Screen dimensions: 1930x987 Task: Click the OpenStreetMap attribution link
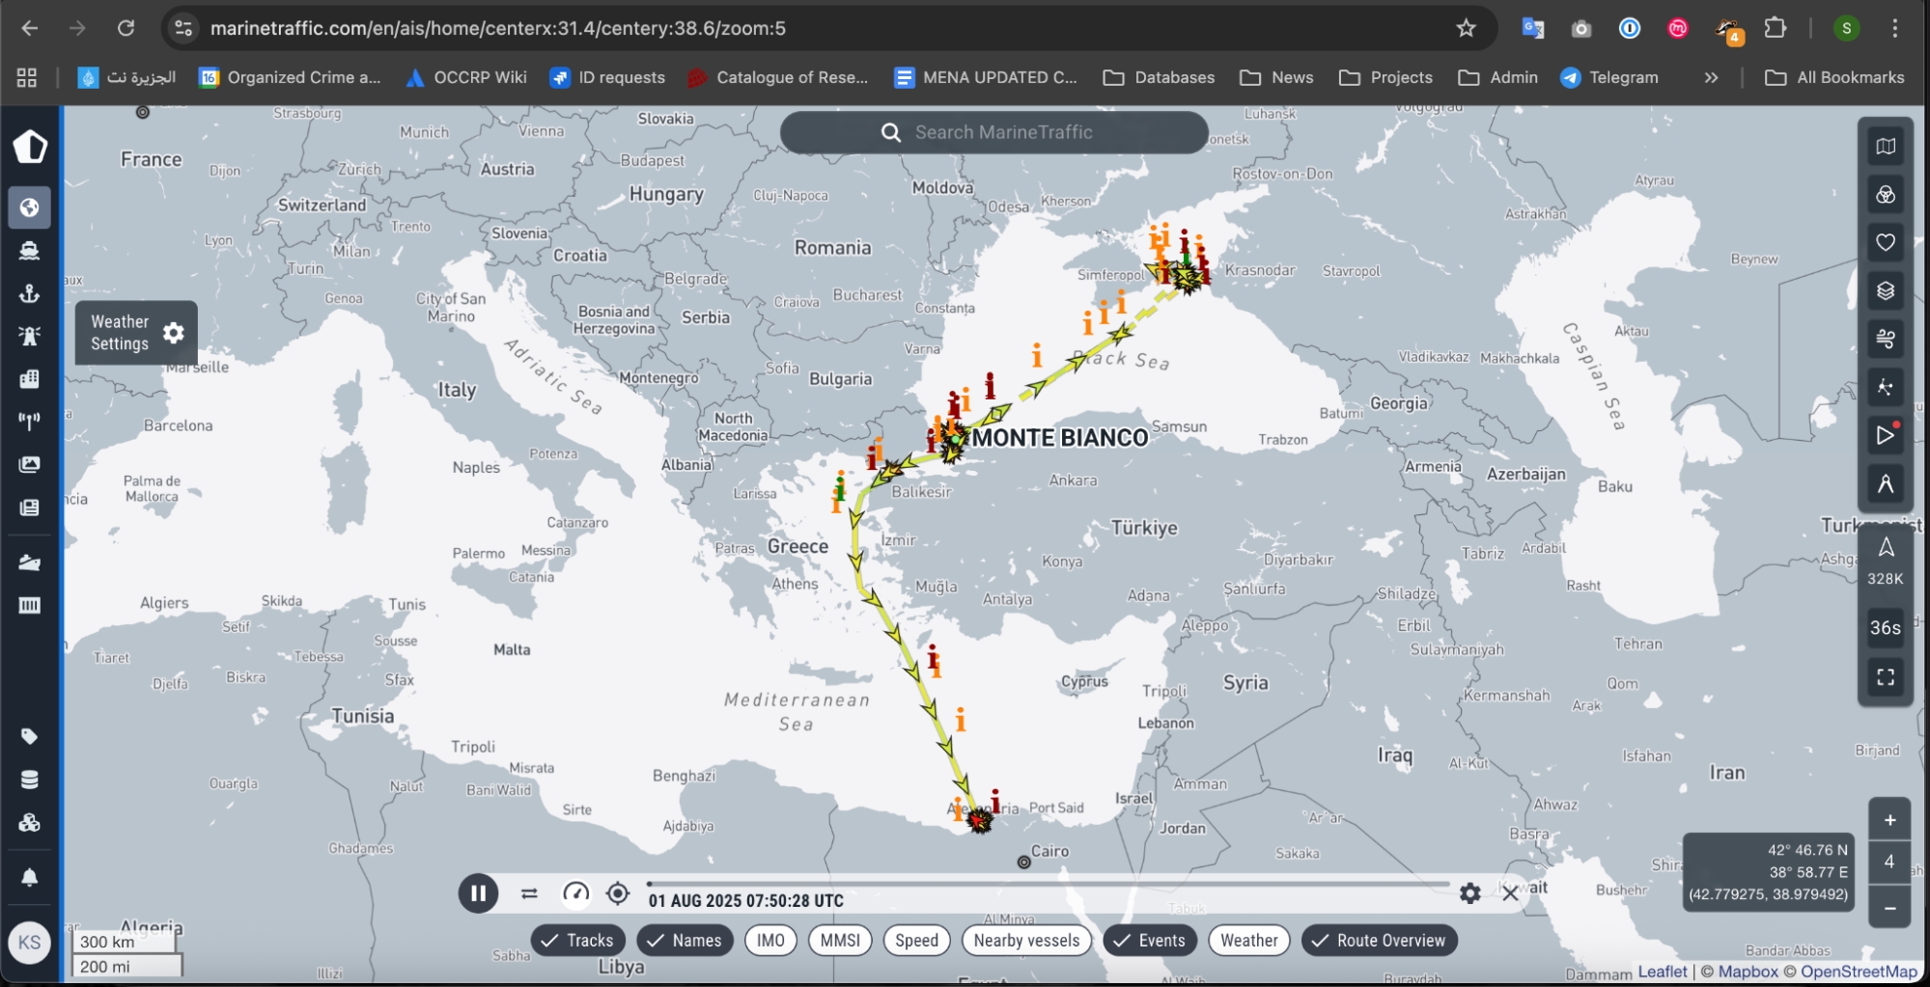pos(1858,972)
